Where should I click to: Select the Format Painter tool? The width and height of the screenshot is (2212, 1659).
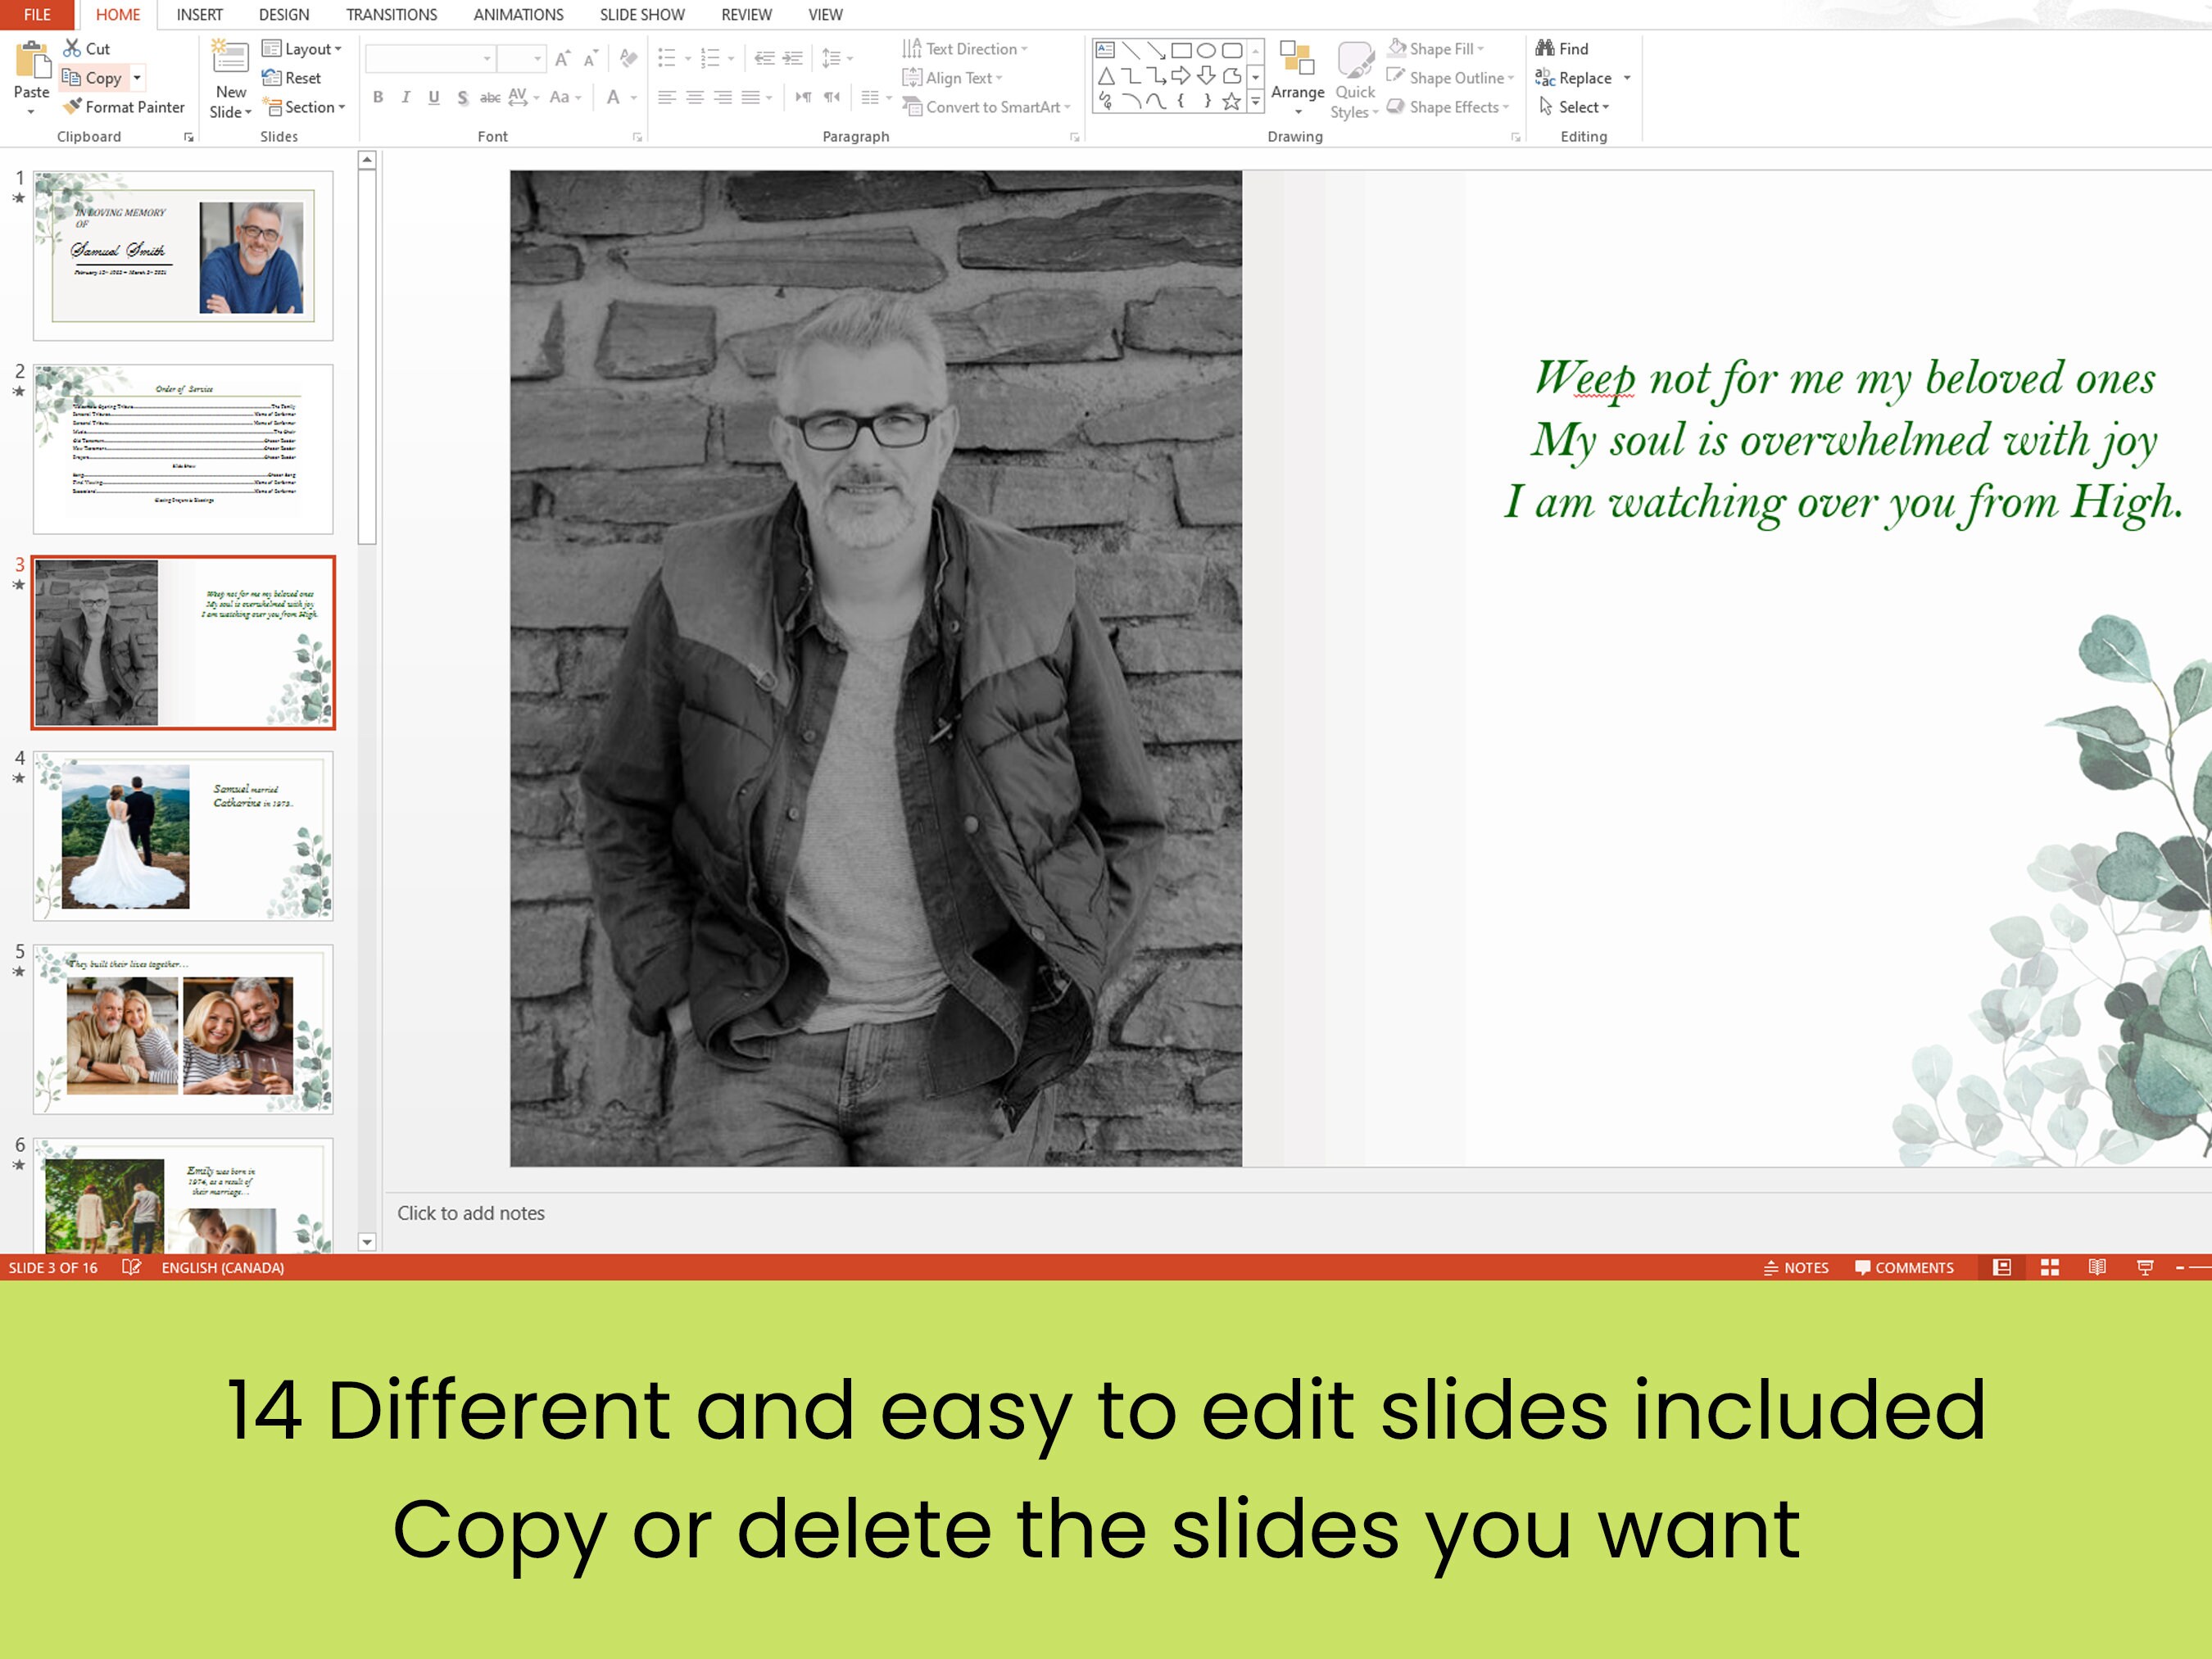click(124, 107)
